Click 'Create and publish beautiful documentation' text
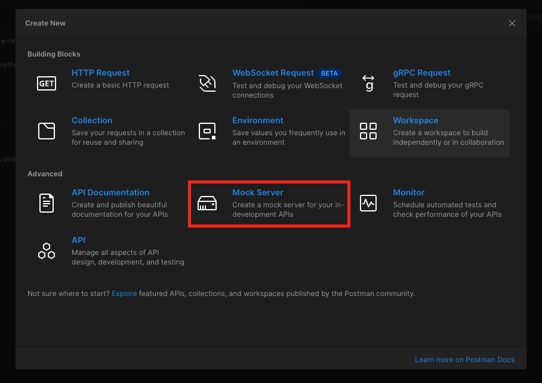 click(119, 210)
